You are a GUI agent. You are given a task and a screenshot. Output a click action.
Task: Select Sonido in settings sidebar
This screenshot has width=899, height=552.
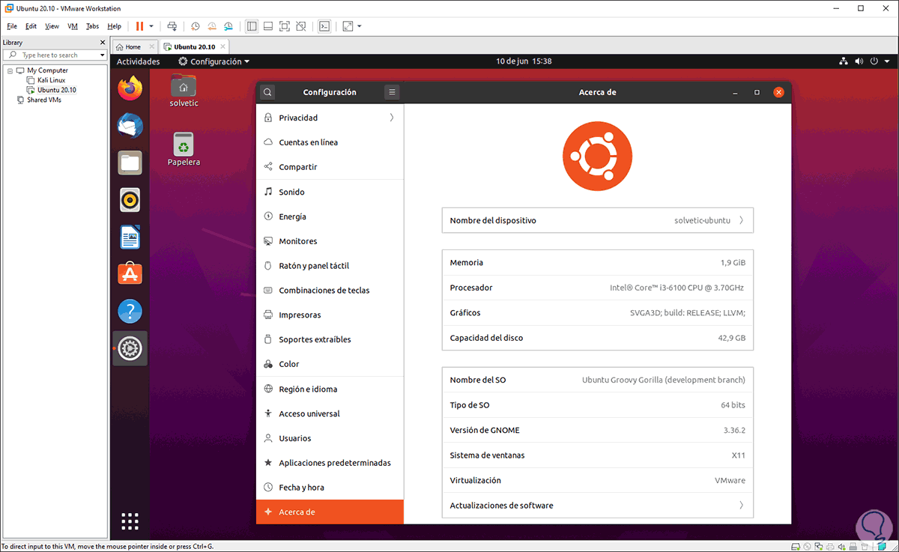(x=330, y=192)
